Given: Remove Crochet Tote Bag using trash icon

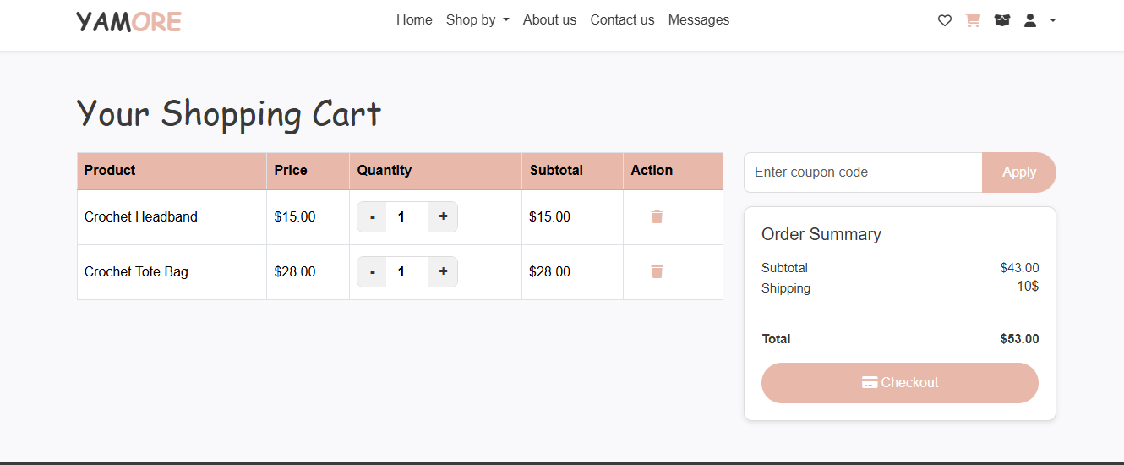Looking at the screenshot, I should point(657,271).
